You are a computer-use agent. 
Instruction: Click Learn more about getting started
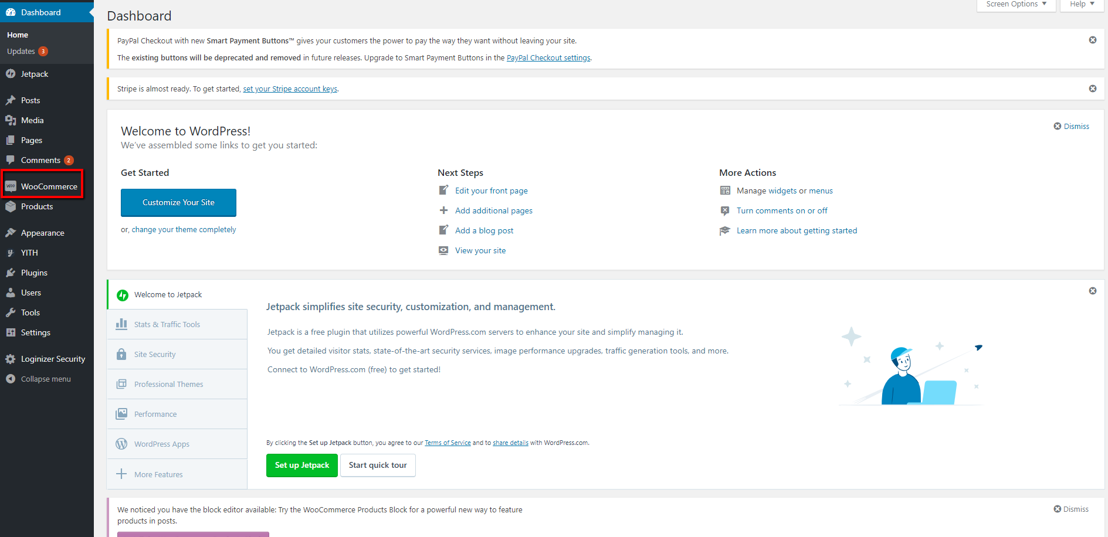click(x=797, y=230)
